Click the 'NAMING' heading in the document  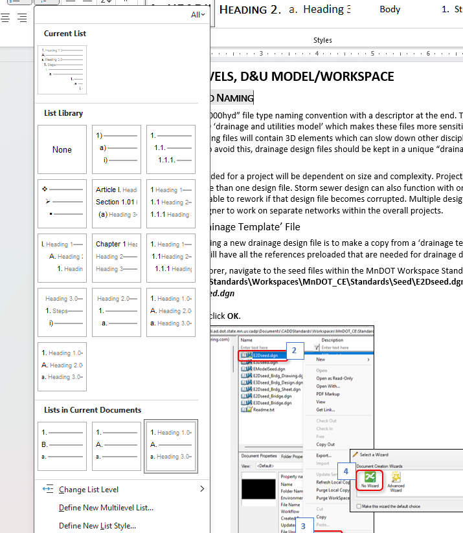click(x=235, y=98)
